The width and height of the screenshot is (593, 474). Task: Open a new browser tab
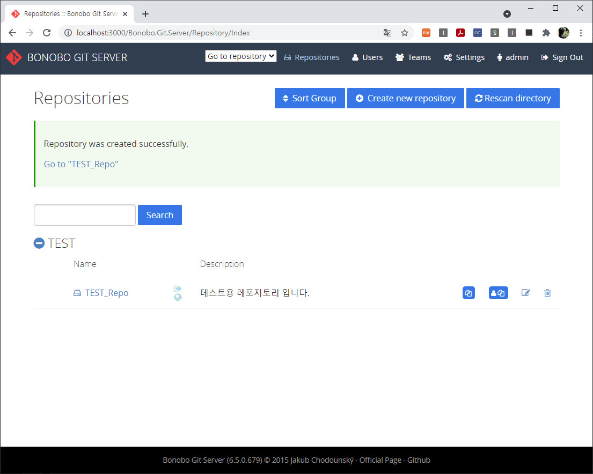coord(145,14)
